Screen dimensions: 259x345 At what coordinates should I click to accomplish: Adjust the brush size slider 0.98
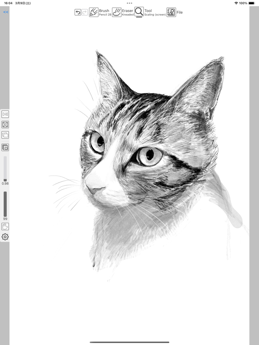[5, 169]
